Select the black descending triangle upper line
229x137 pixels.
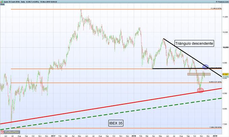coord(193,58)
